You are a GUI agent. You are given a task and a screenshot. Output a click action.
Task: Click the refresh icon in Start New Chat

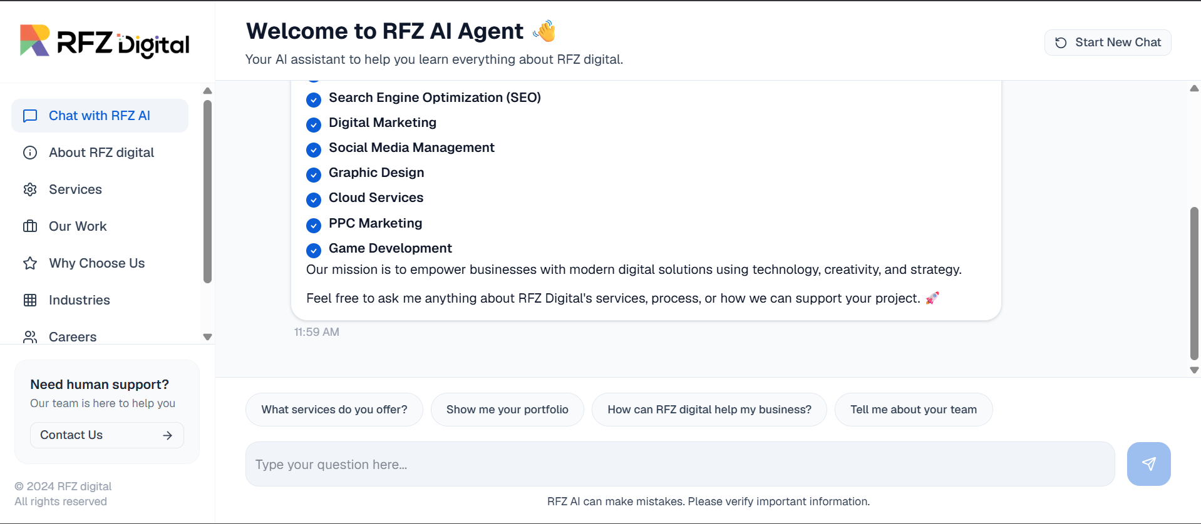(x=1061, y=43)
